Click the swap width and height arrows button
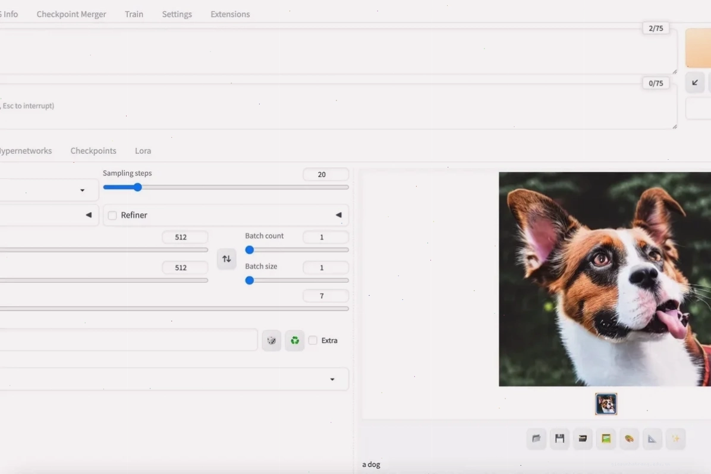 point(226,259)
